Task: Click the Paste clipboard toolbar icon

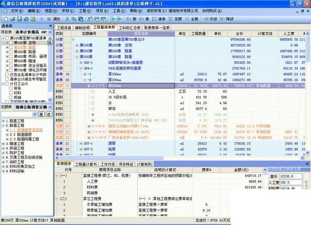Action: [80, 19]
